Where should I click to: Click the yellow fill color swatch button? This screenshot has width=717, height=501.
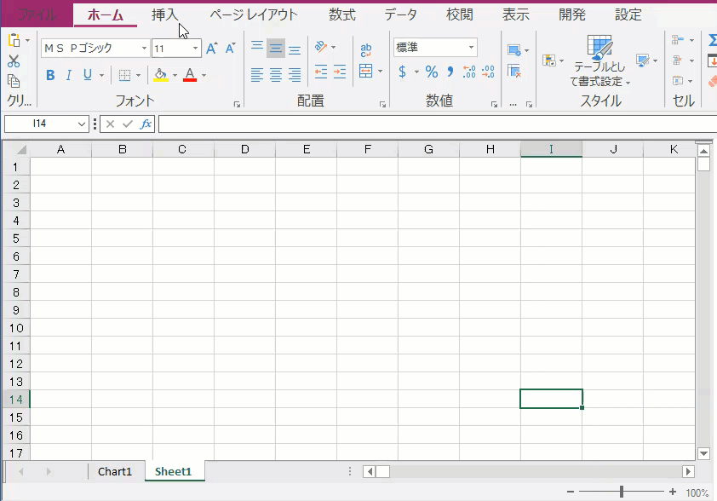161,75
